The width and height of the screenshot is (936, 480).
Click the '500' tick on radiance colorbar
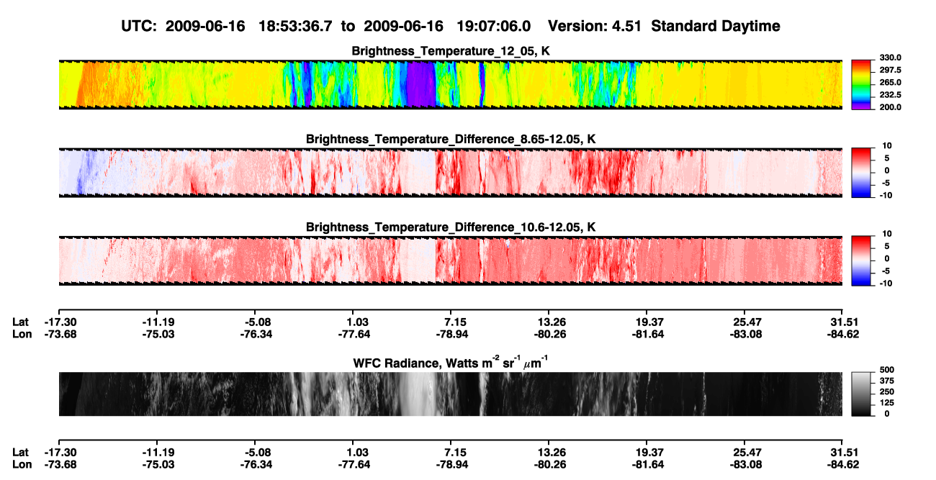(888, 370)
